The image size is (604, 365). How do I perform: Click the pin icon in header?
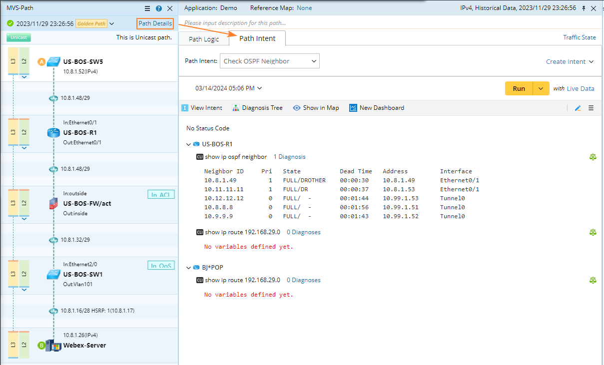coord(584,8)
